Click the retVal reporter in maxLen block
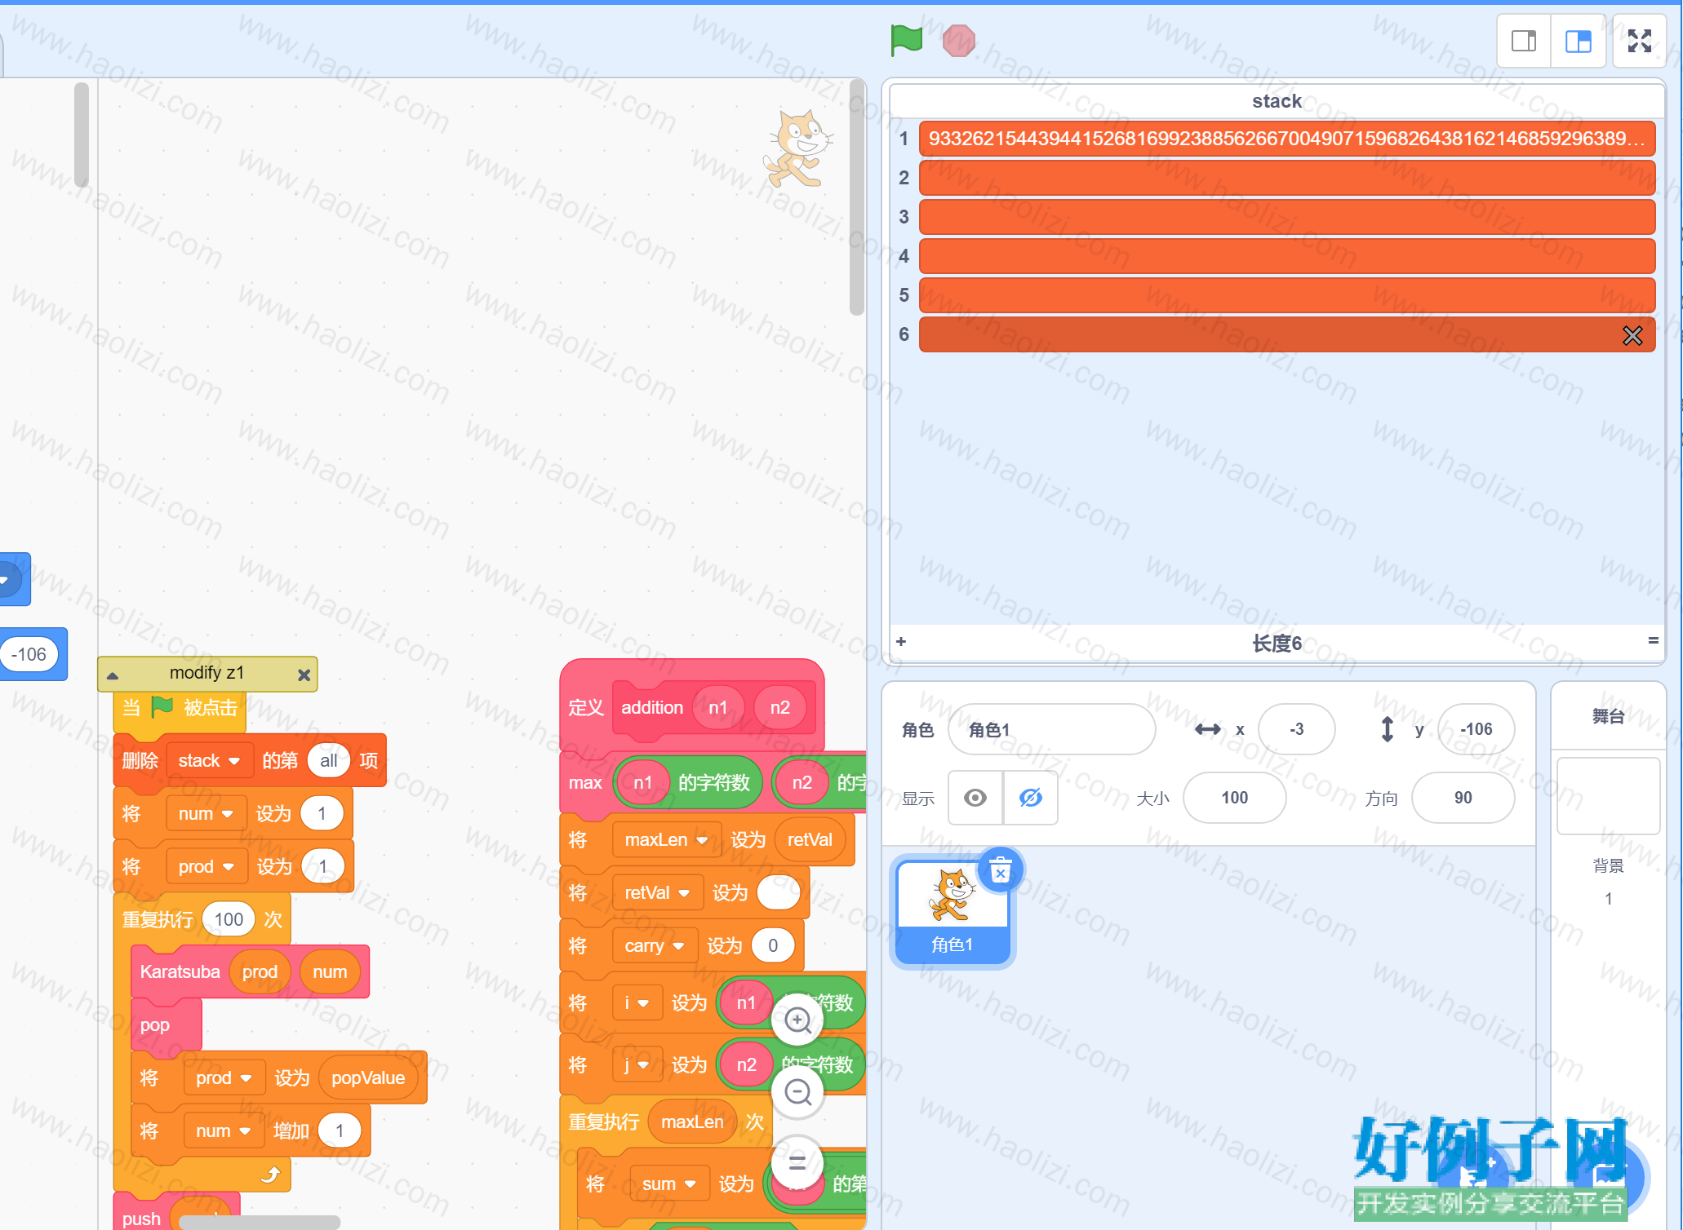This screenshot has width=1683, height=1230. click(x=810, y=840)
